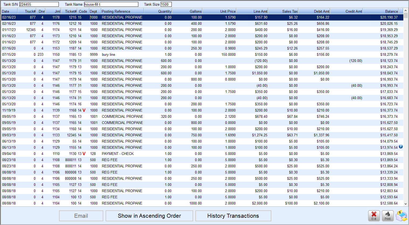The height and width of the screenshot is (225, 409).
Task: Click the balance "$20,026.15"
Action: (x=389, y=23)
